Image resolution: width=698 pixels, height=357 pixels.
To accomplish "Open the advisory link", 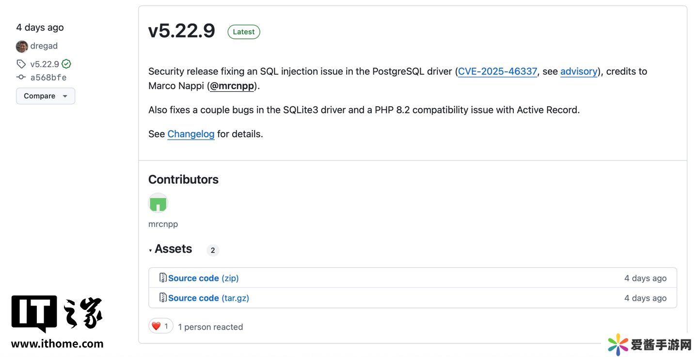I will pyautogui.click(x=579, y=71).
